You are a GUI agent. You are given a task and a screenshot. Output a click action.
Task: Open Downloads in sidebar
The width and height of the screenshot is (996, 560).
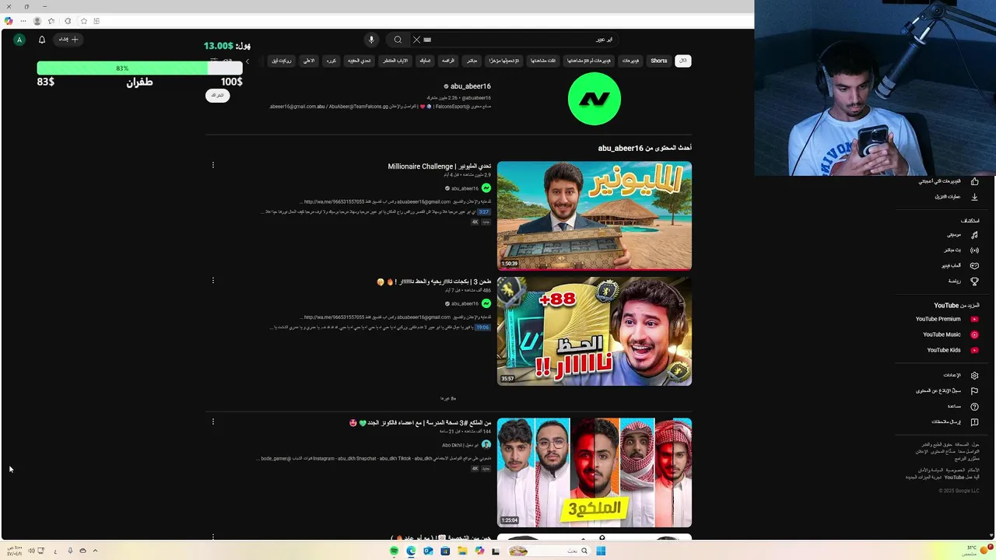point(956,197)
